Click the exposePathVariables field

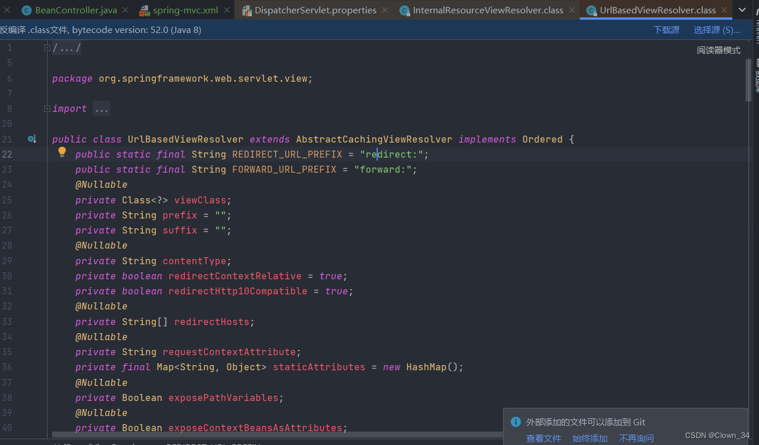[x=223, y=397]
